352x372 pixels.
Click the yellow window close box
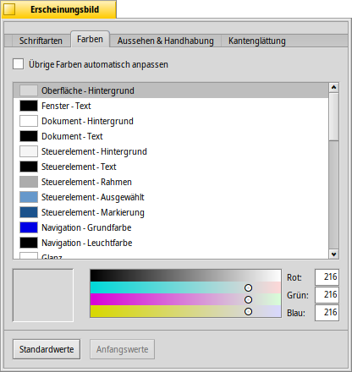tap(9, 9)
